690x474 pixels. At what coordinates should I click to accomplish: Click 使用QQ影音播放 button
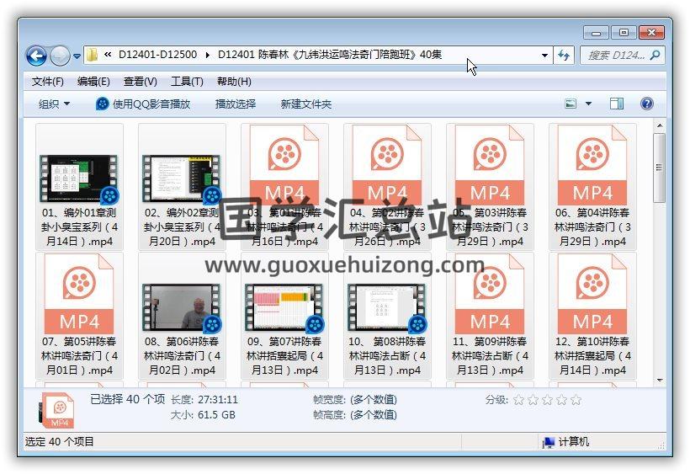click(x=143, y=104)
